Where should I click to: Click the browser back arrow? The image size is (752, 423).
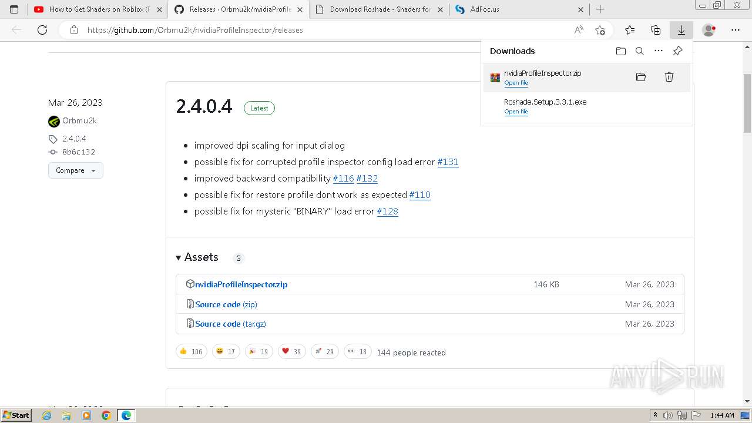(16, 30)
